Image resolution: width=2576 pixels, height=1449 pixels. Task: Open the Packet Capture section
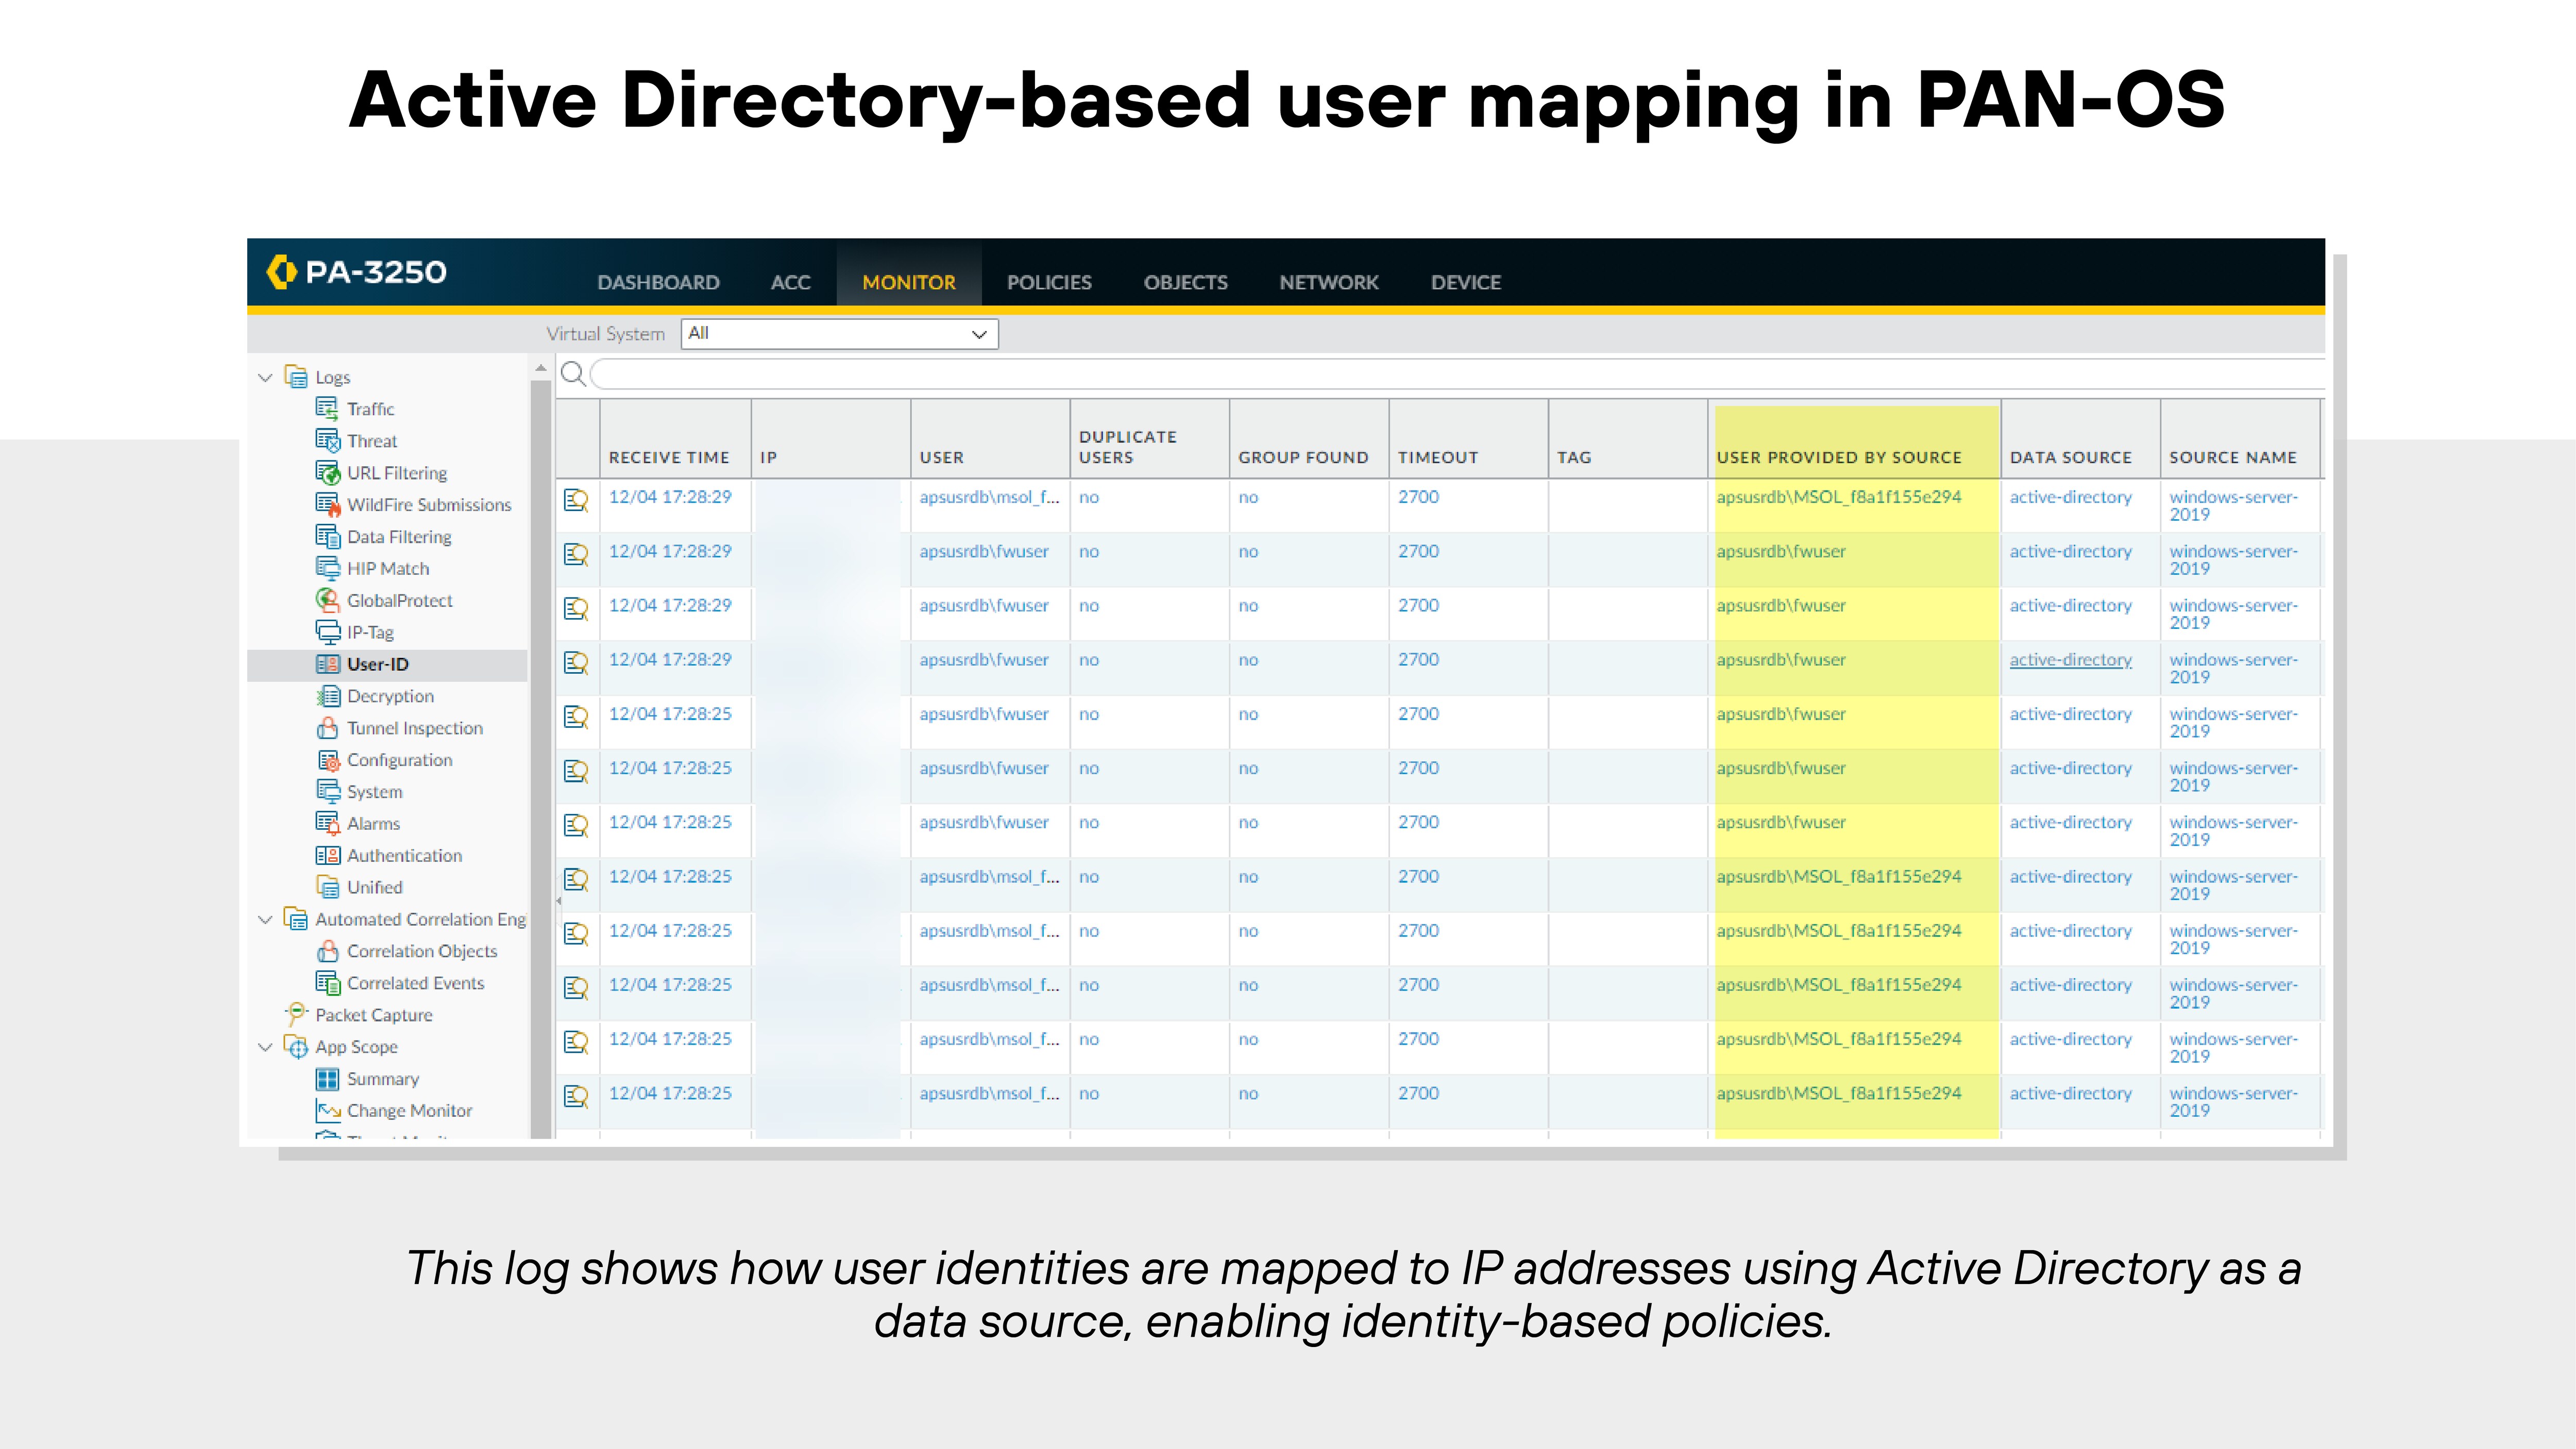374,1014
